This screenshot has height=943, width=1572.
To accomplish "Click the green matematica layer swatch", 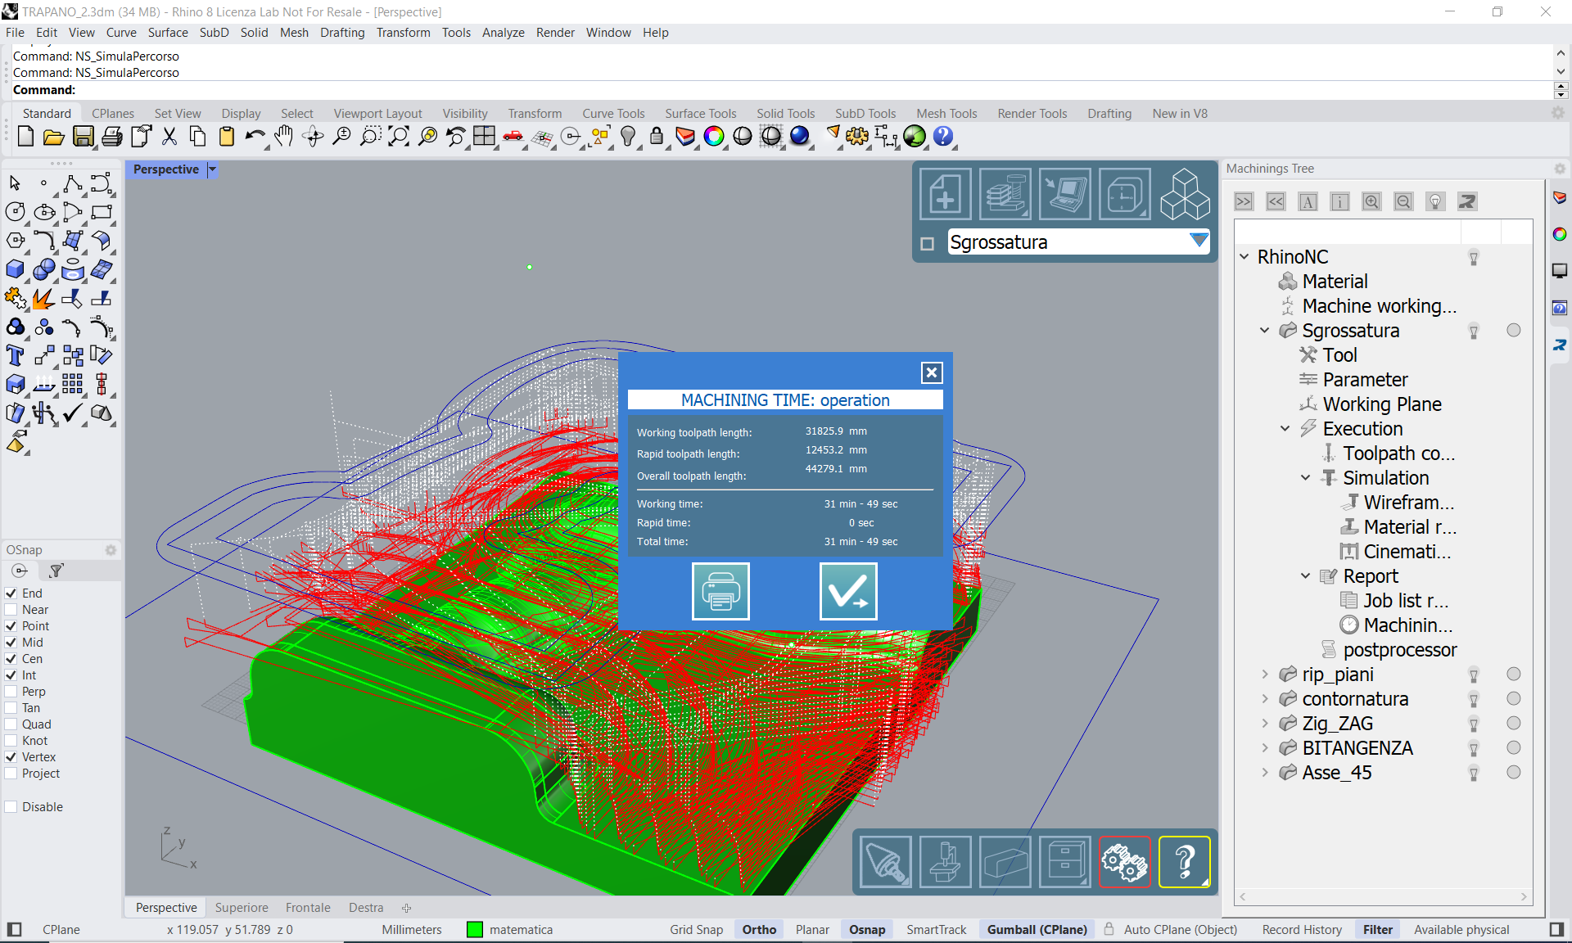I will (x=475, y=930).
